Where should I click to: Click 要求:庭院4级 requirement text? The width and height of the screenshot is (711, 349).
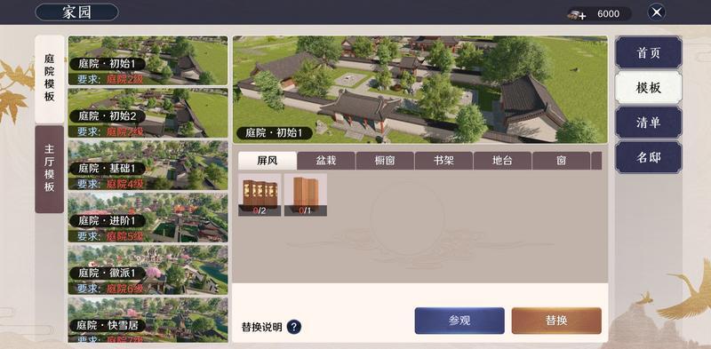(110, 184)
